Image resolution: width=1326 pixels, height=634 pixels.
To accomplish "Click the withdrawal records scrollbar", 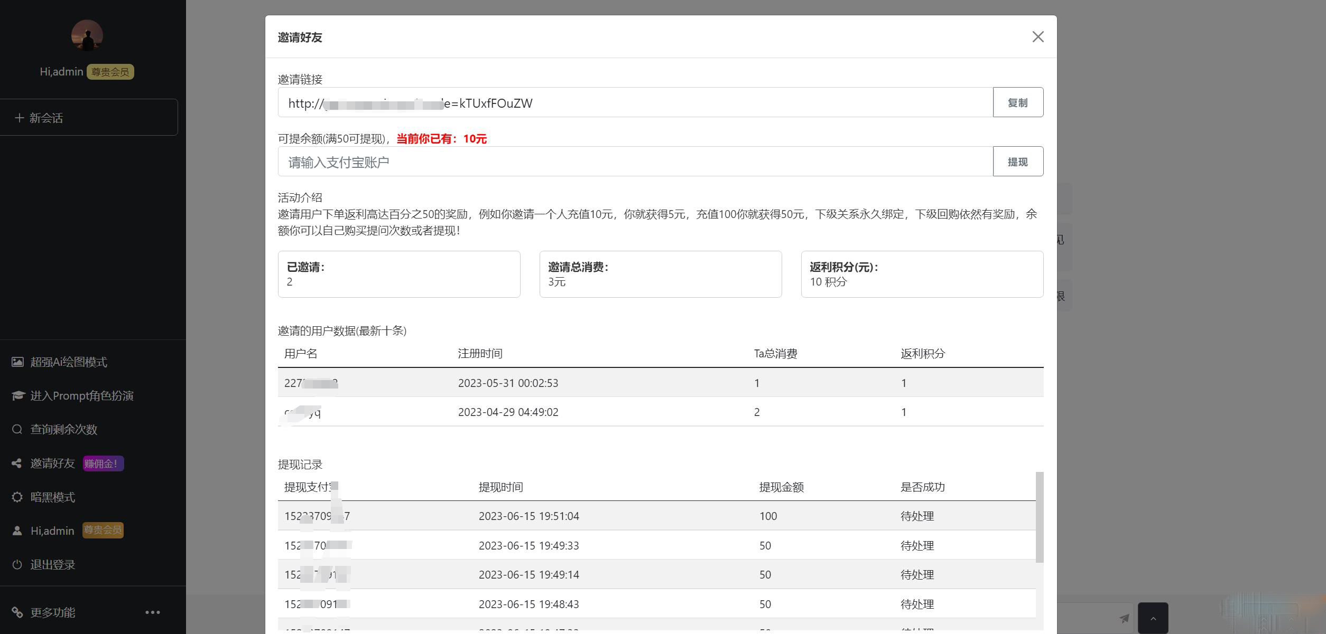I will click(1040, 517).
